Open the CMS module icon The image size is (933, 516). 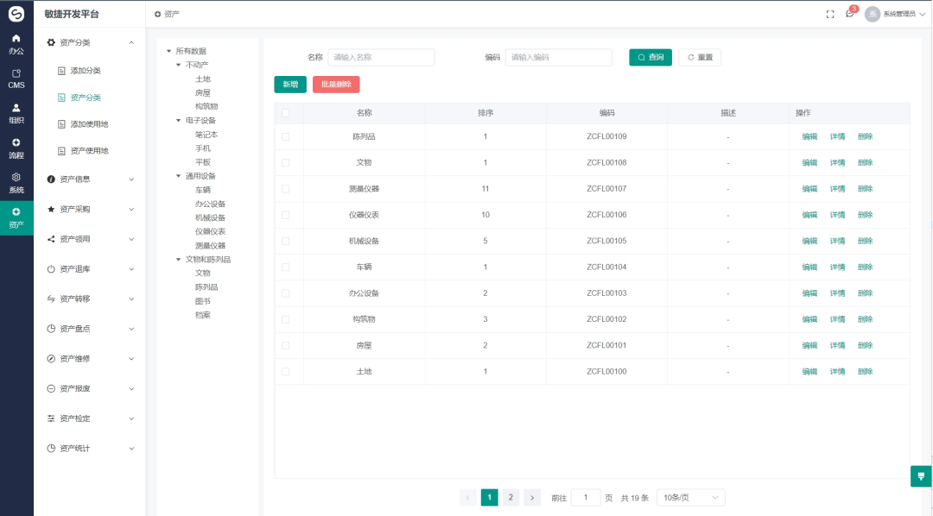click(16, 73)
